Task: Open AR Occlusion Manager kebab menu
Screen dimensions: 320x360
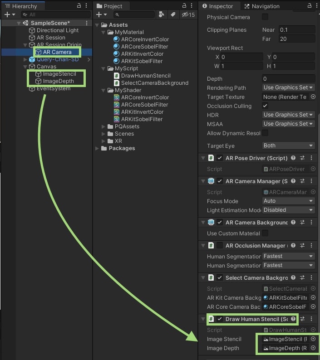Action: tap(311, 245)
